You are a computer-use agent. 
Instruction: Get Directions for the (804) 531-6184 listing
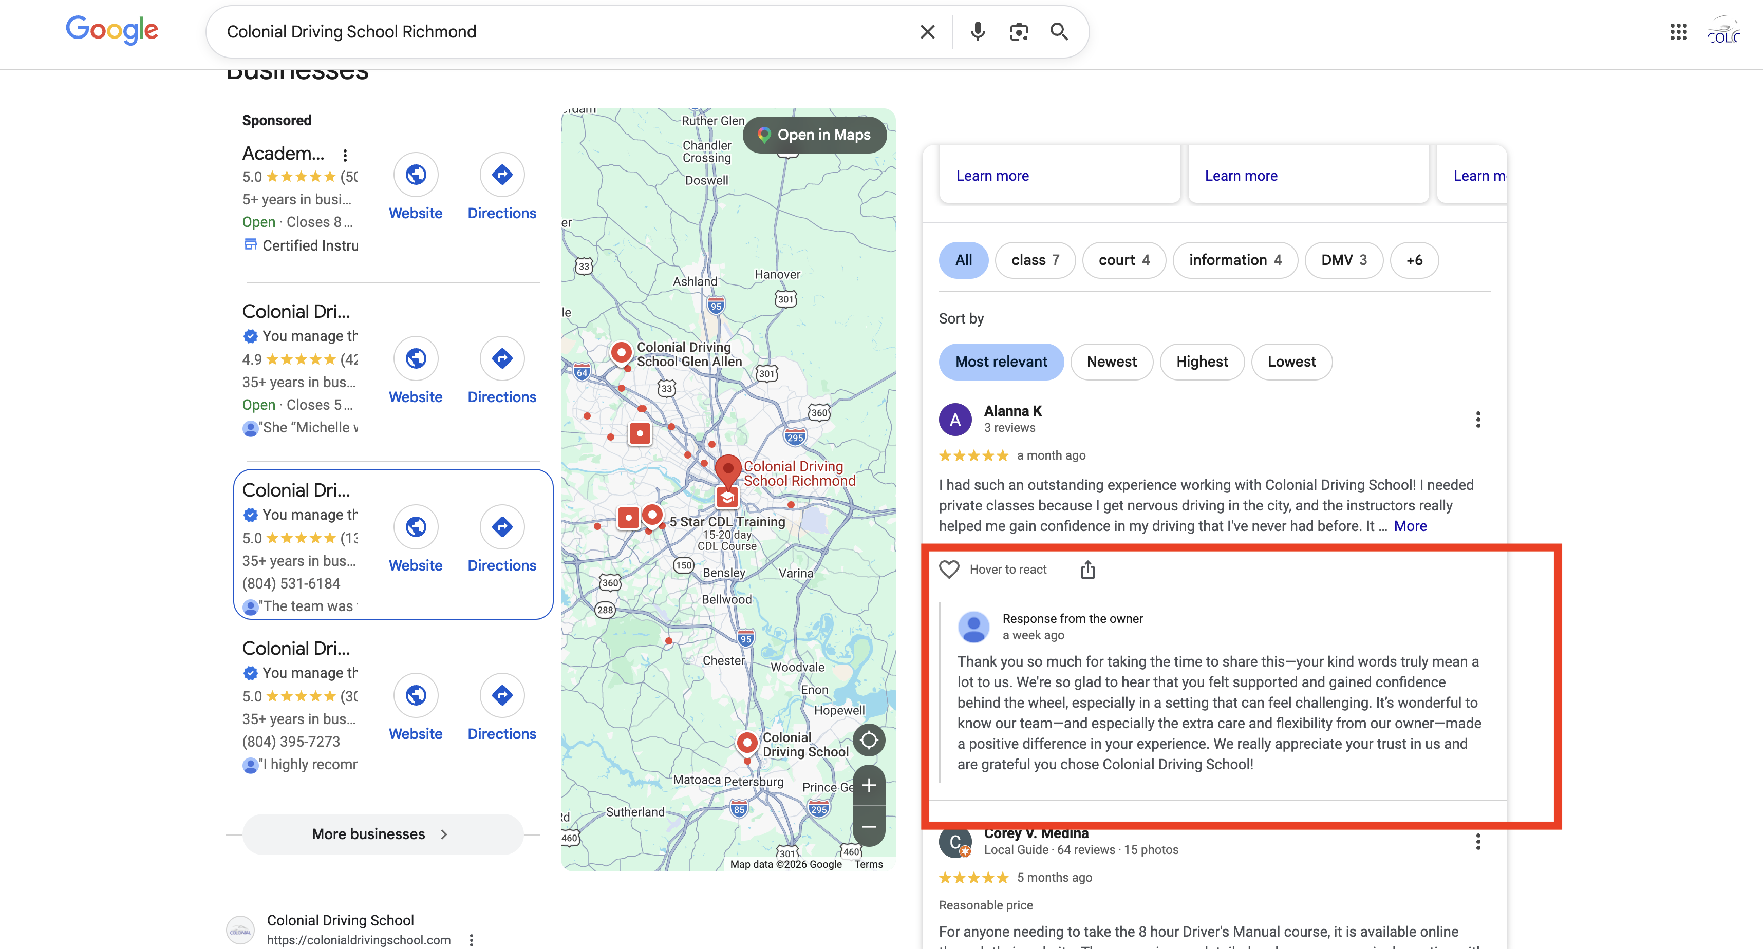502,539
